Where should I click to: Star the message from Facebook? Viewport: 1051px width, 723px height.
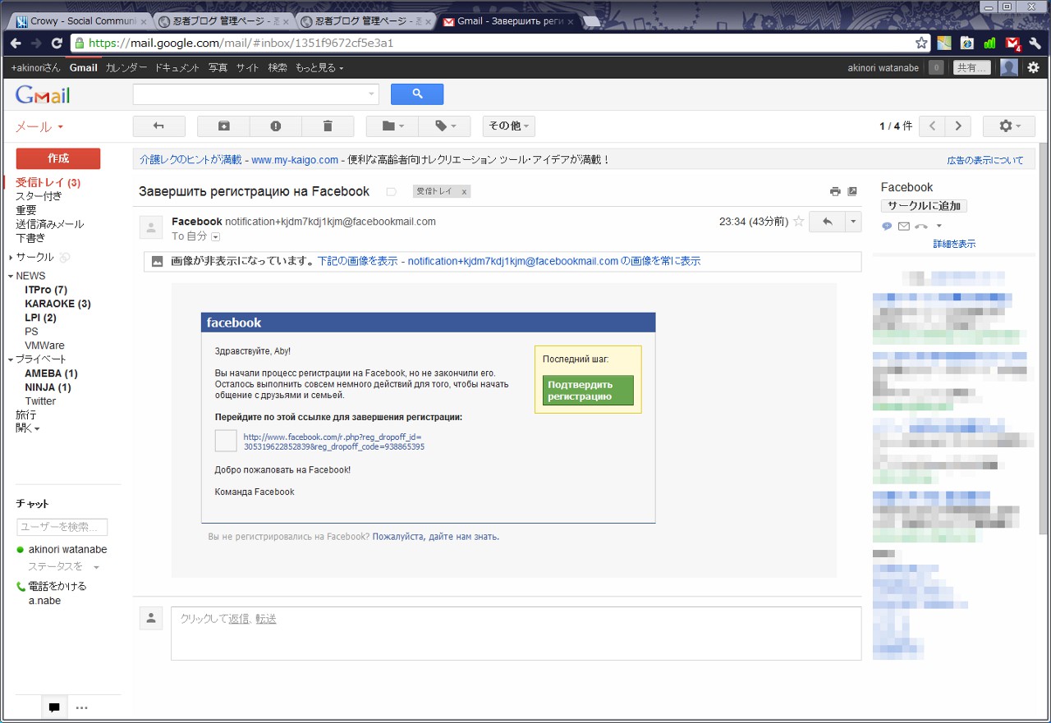(798, 222)
